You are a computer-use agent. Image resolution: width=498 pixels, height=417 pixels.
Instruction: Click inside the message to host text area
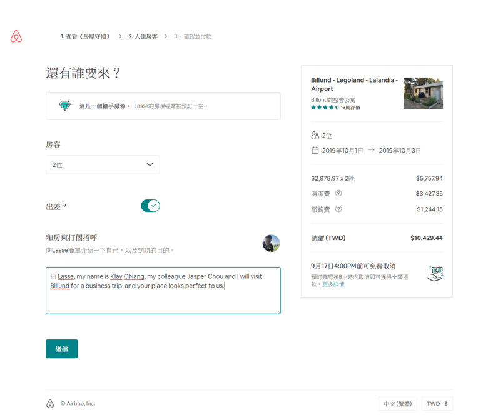click(163, 291)
